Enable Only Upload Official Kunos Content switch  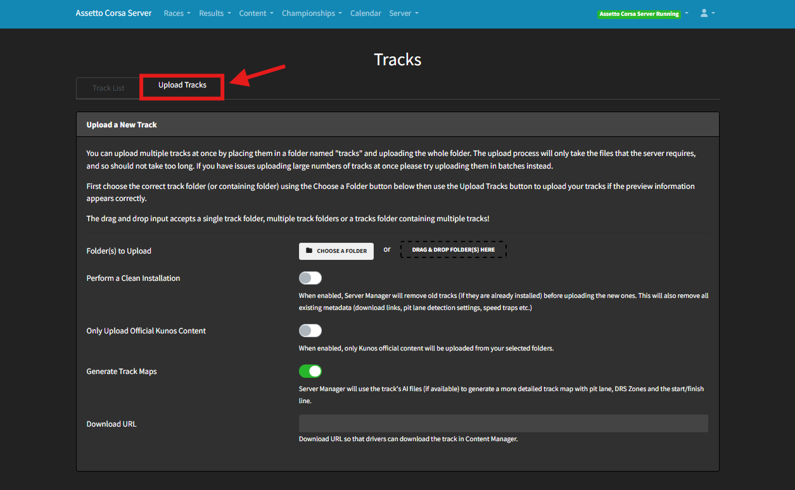tap(310, 331)
